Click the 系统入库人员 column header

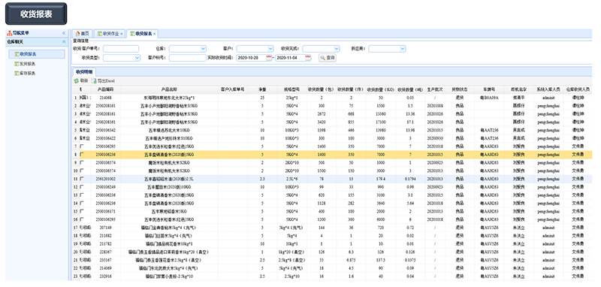[x=548, y=89]
